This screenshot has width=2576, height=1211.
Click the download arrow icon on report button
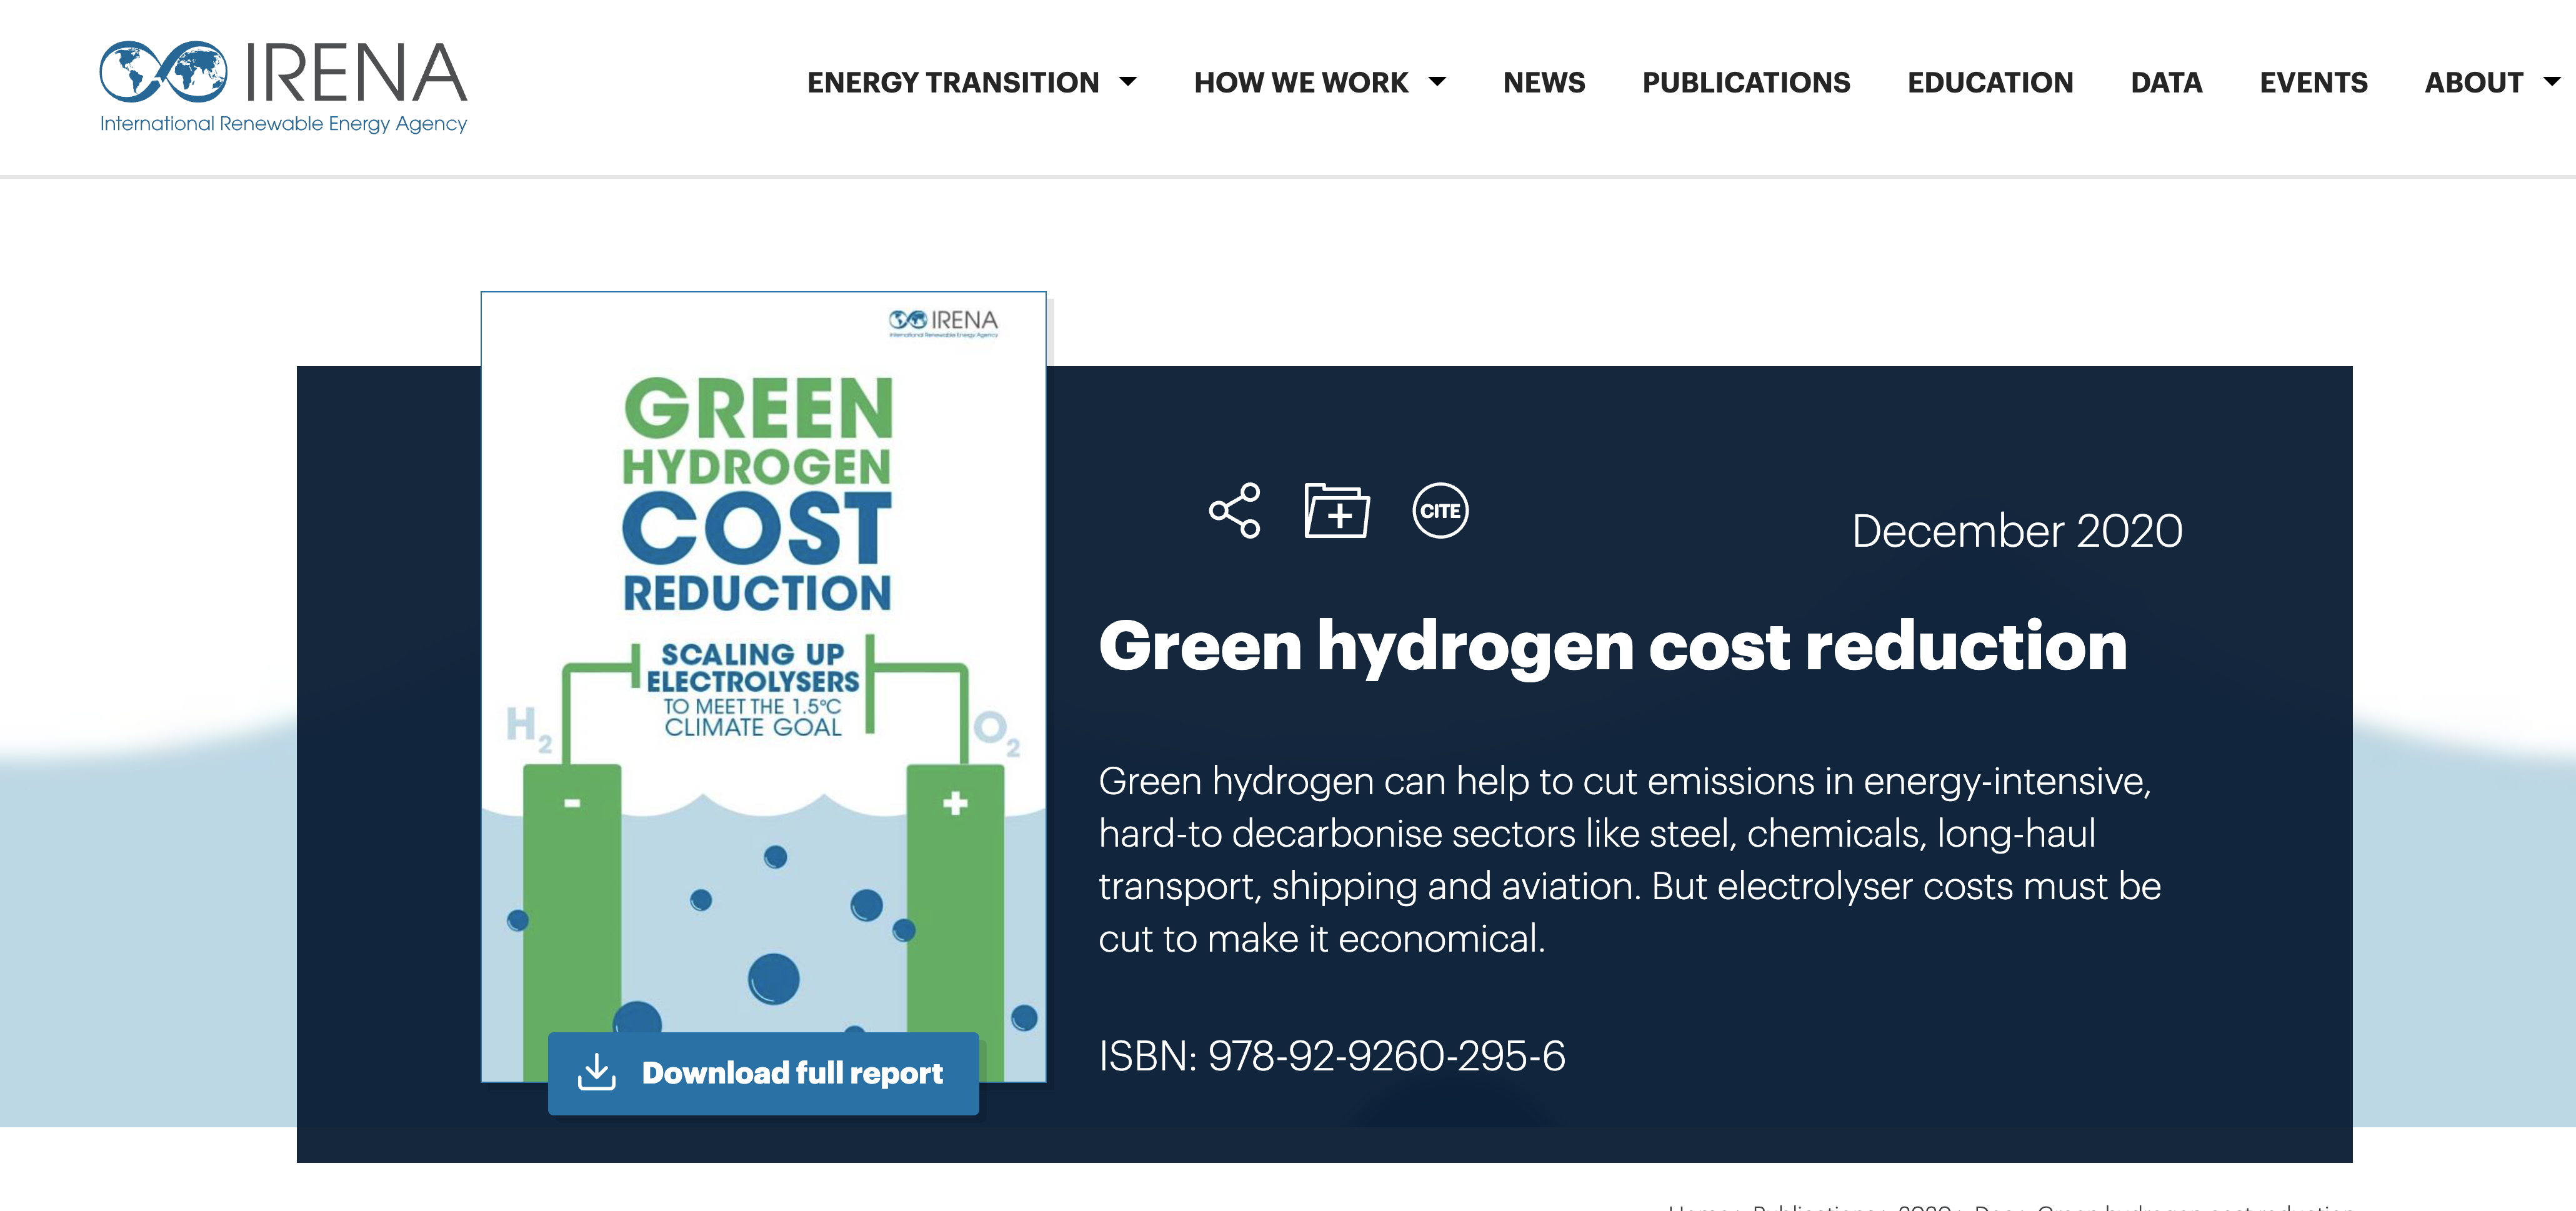pos(597,1072)
